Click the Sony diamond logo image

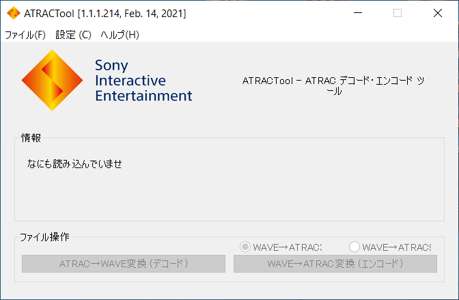click(x=53, y=81)
